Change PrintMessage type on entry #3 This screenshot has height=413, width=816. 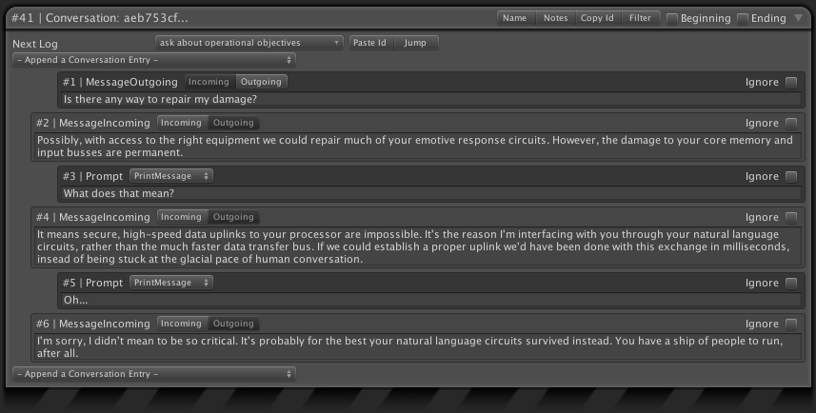171,176
